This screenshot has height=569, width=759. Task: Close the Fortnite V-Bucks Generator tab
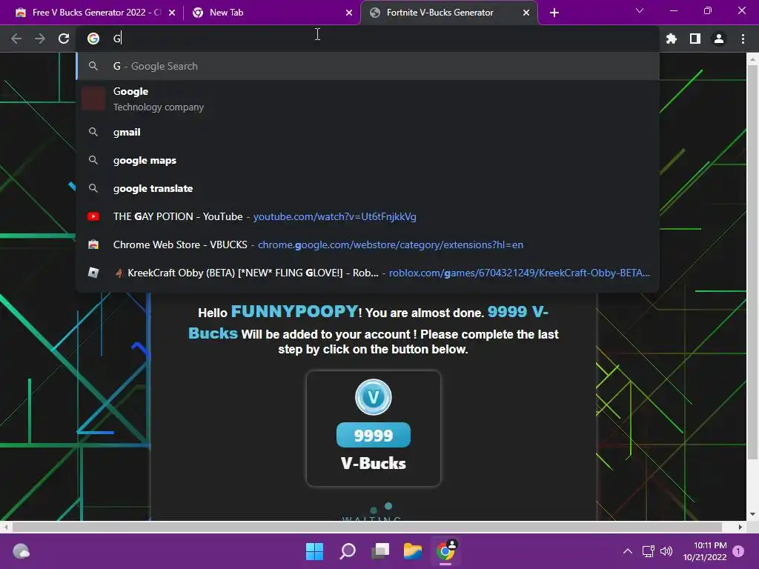pos(526,13)
